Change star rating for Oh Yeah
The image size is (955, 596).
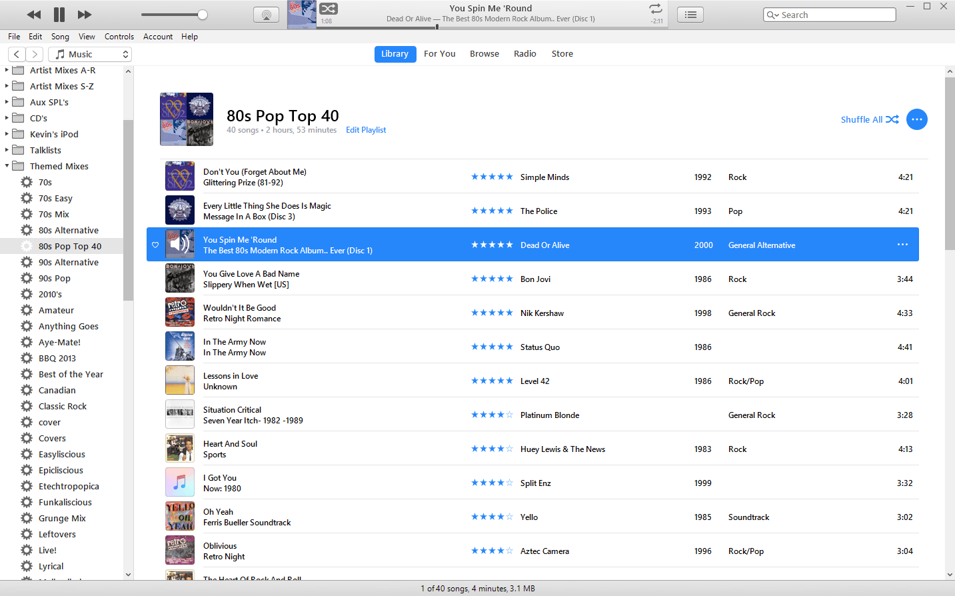coord(492,517)
